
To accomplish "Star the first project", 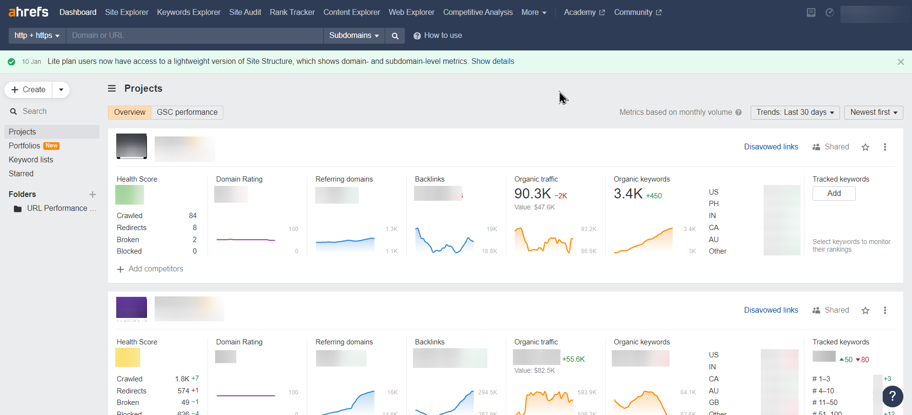I will (865, 147).
